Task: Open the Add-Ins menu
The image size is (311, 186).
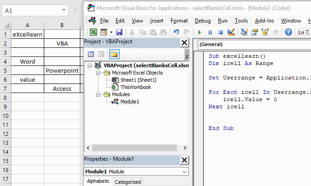Action: (265, 21)
